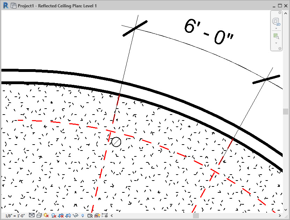This screenshot has width=290, height=220.
Task: Click the Reveal Hidden Elements lightbulb
Action: point(83,216)
